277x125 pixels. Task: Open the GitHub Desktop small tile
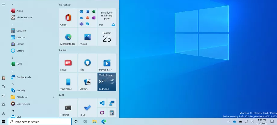coord(102,113)
